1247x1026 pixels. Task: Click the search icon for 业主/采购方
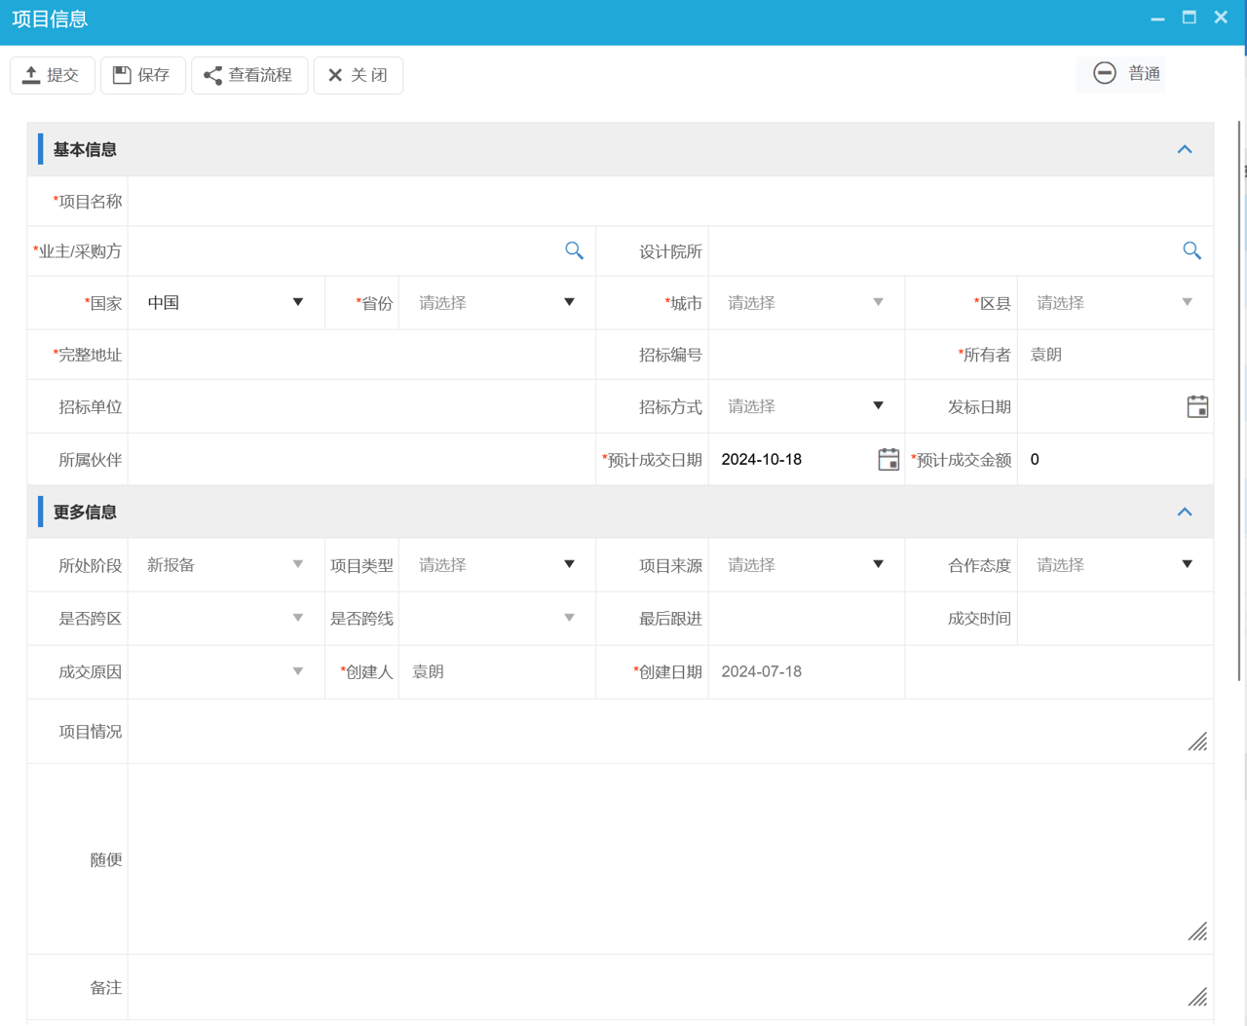coord(574,251)
